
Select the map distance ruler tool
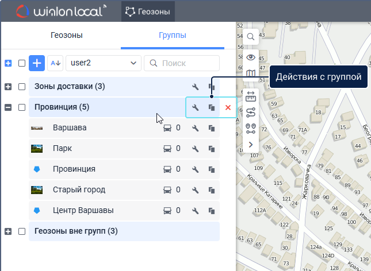click(x=251, y=96)
